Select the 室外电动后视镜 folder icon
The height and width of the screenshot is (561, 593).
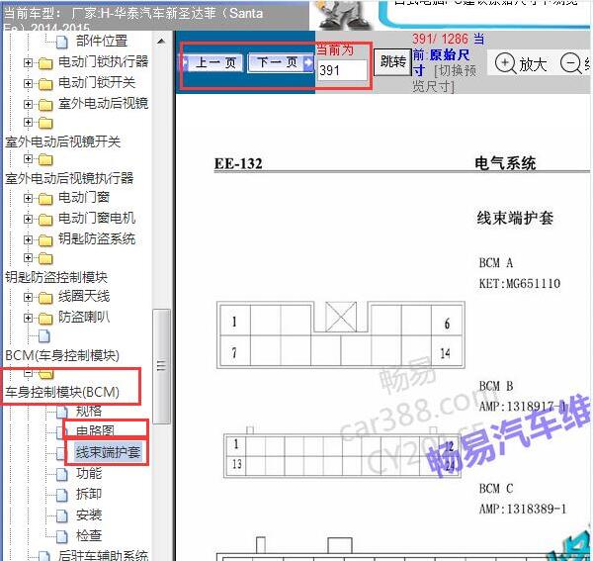click(x=45, y=105)
